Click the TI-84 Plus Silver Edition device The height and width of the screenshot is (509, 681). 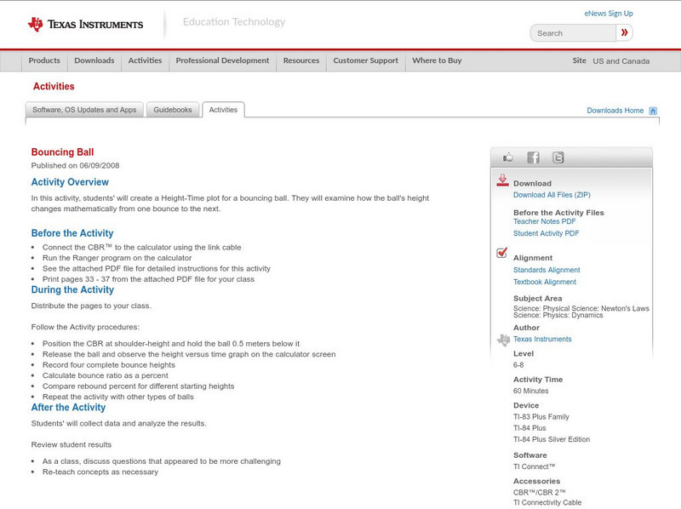552,439
